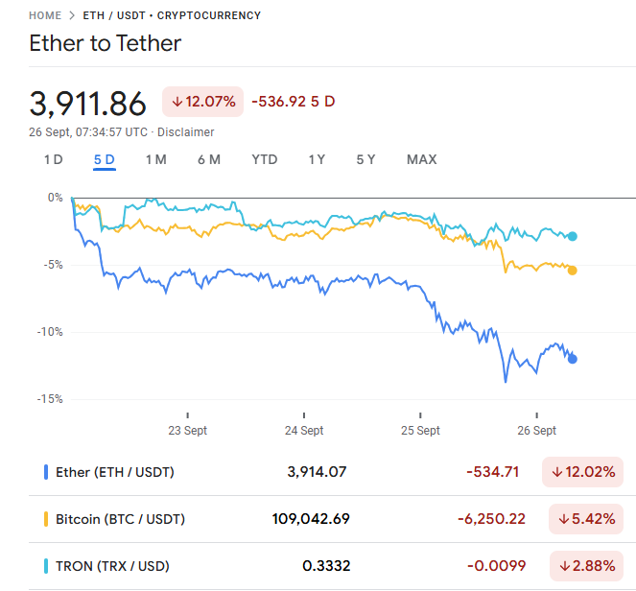Click the HOME breadcrumb link
The height and width of the screenshot is (591, 636).
pos(45,15)
